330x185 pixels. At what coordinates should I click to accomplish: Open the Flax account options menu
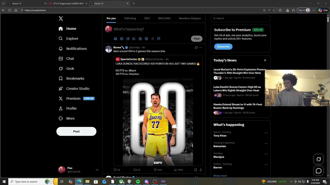97,170
